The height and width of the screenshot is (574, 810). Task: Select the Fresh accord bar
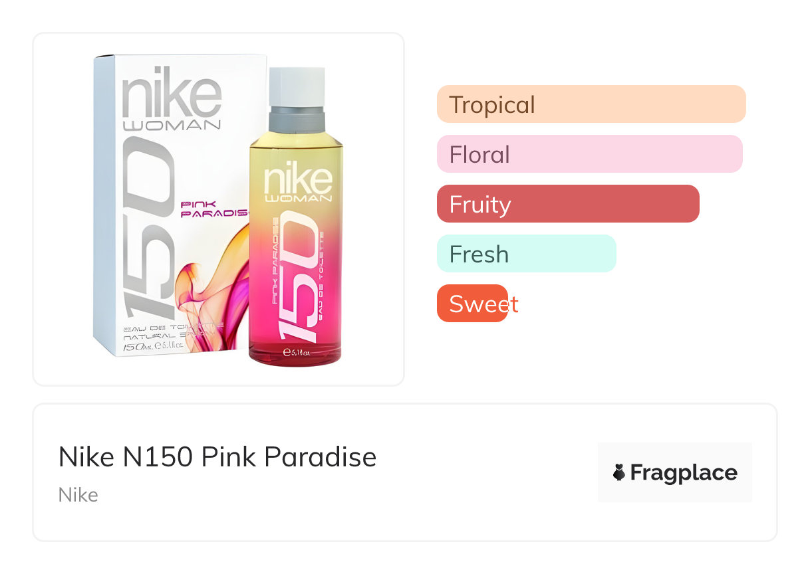526,254
